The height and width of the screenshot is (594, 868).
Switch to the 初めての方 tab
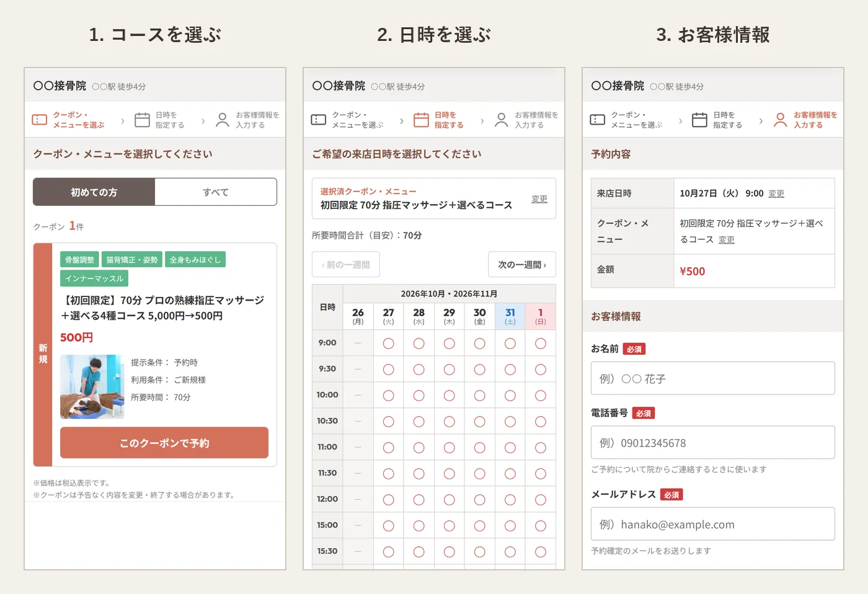point(94,192)
